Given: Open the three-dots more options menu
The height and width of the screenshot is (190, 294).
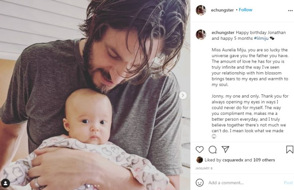Looking at the screenshot, I should click(x=290, y=11).
